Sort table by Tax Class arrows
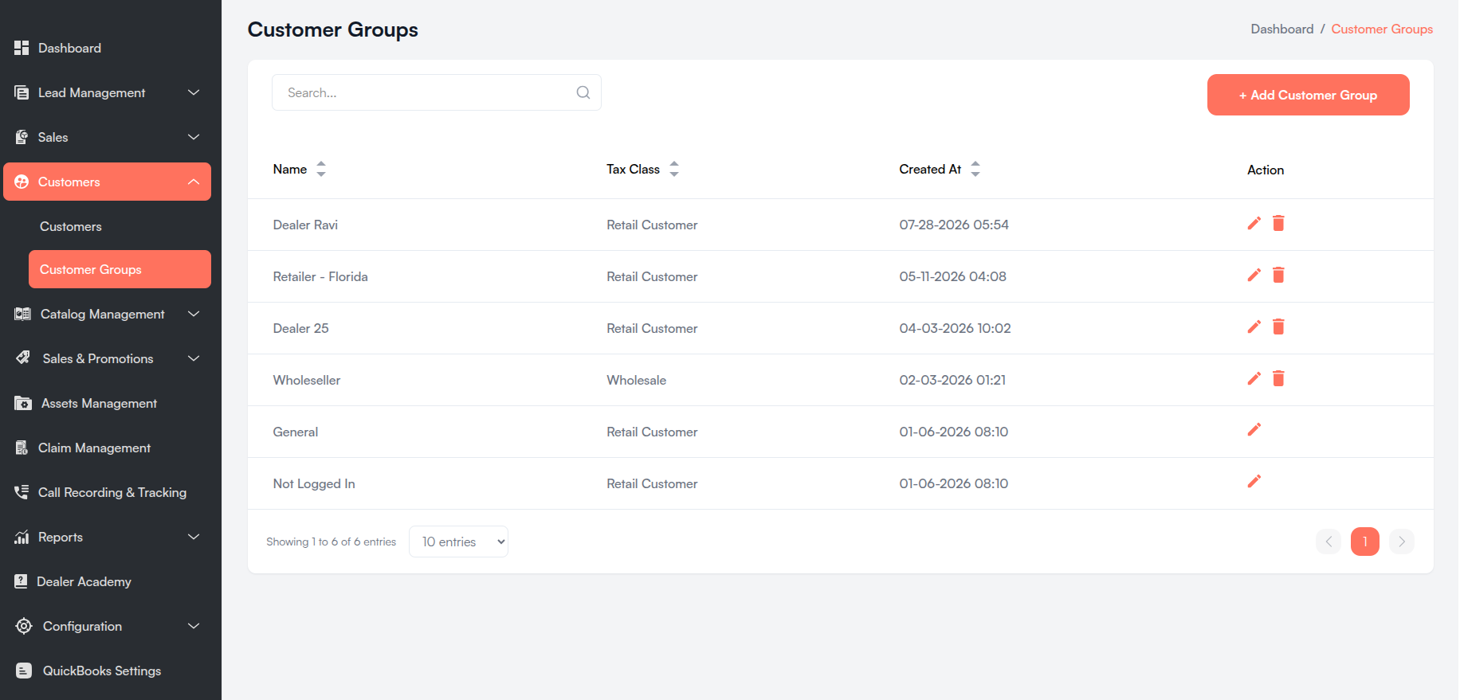Image resolution: width=1460 pixels, height=700 pixels. [674, 169]
